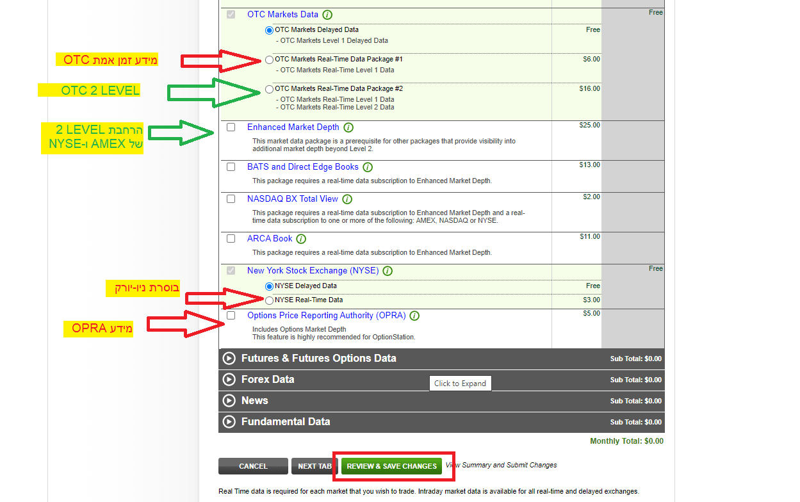Screen dimensions: 800x502
Task: Open info icon beside BATS and Direct Edge Books
Action: (x=368, y=167)
